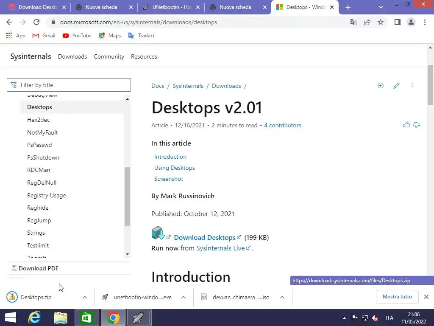434x326 pixels.
Task: Open the Chrome profile avatar
Action: [411, 22]
